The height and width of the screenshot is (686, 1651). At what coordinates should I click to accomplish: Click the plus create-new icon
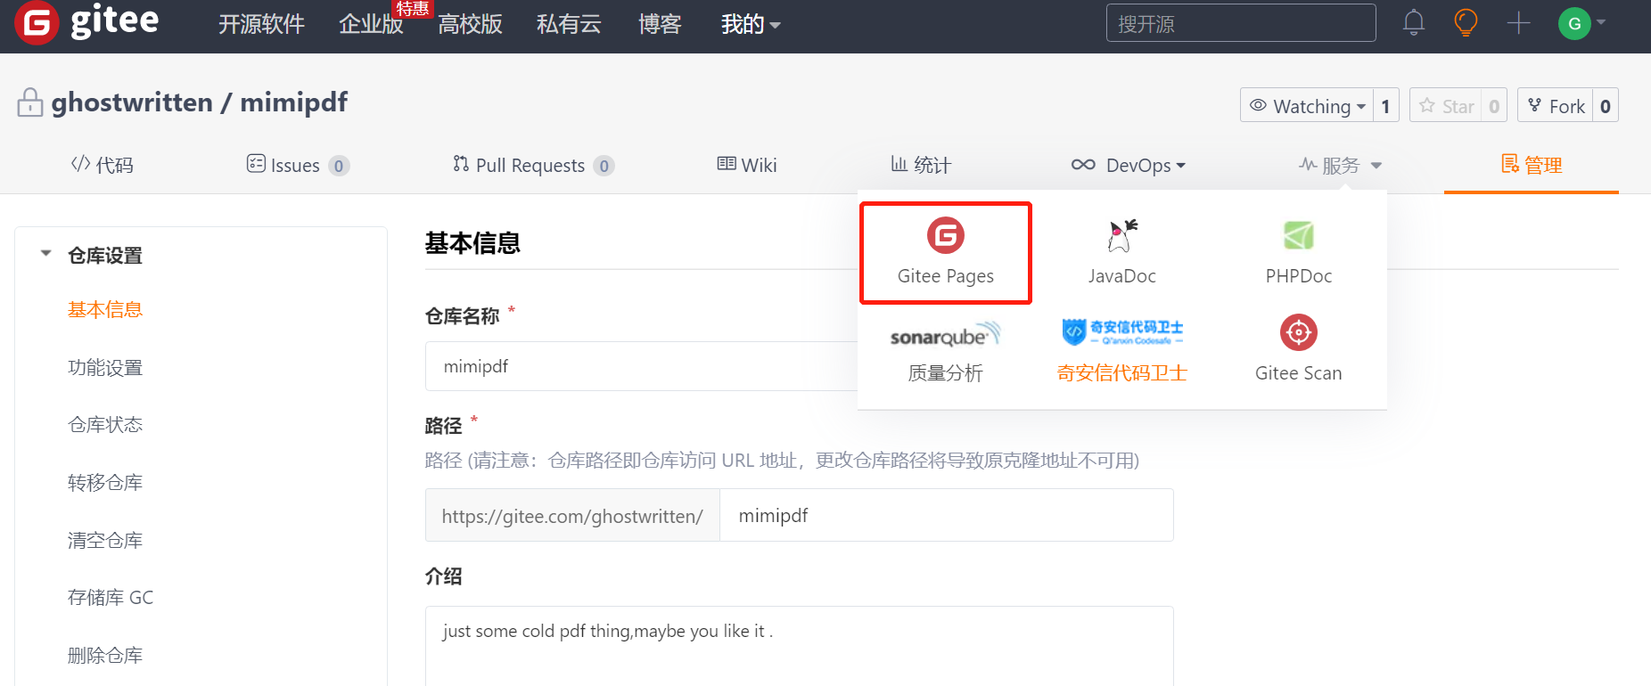[x=1518, y=23]
